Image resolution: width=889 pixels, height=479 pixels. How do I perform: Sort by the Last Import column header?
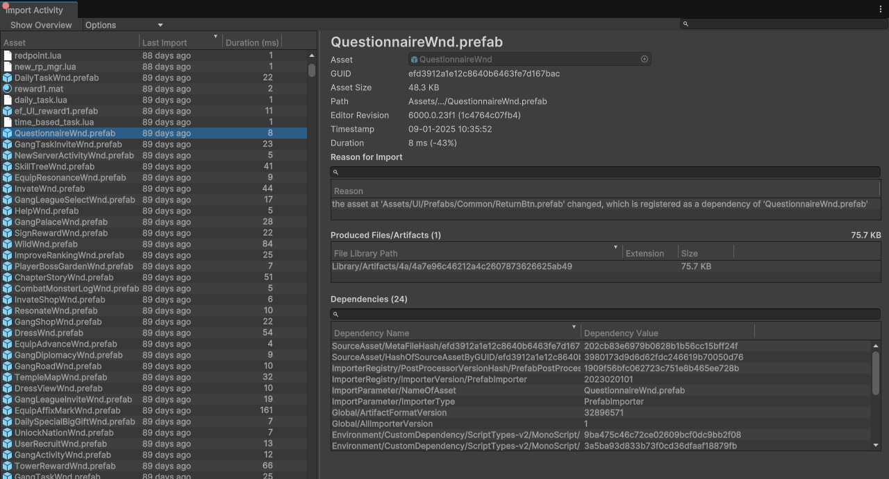pyautogui.click(x=179, y=42)
